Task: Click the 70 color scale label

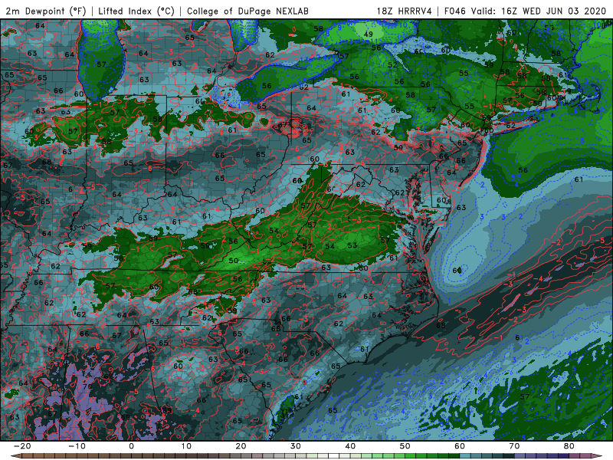Action: tap(514, 446)
